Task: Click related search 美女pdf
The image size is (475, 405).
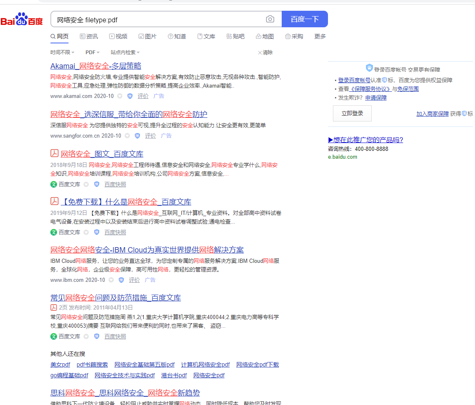Action: pos(60,364)
